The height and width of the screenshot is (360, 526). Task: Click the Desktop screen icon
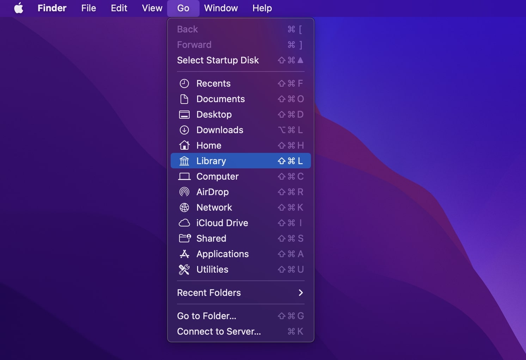point(184,114)
